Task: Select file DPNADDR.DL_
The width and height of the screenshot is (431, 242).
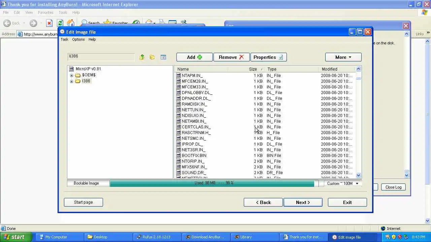Action: tap(196, 98)
